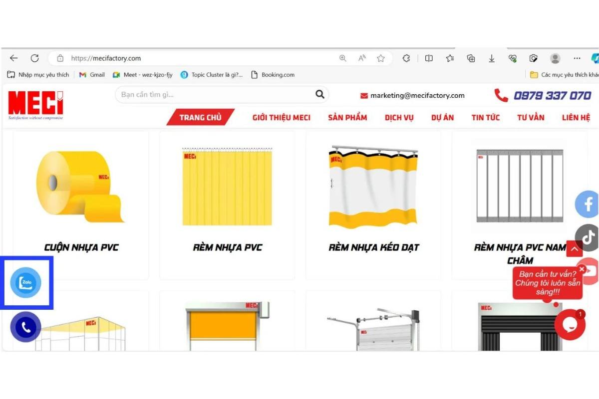Open the SẢN PHẨM menu

(347, 117)
